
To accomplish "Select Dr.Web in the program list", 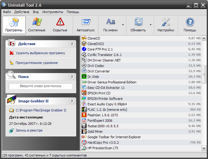I will [141, 76].
